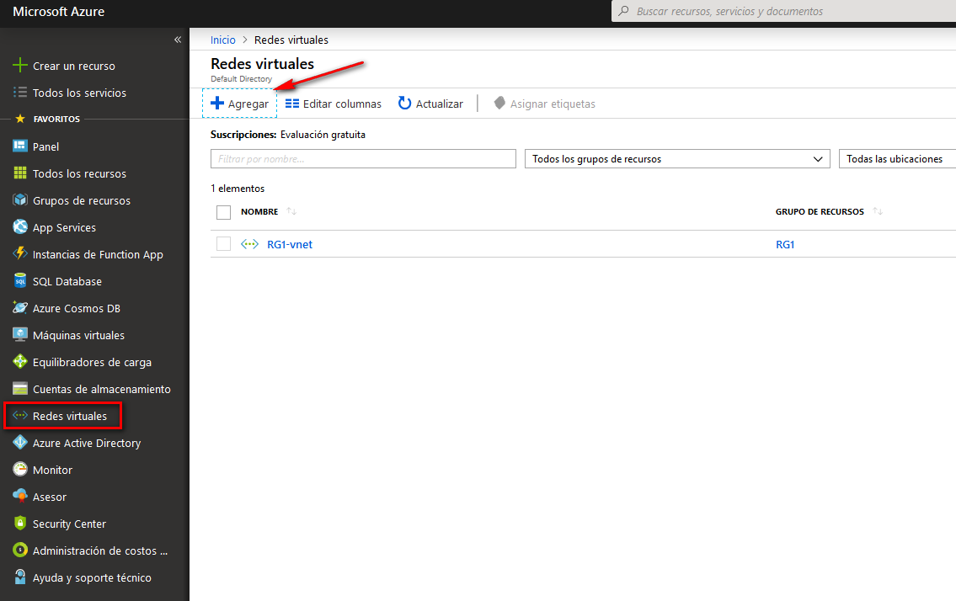Click the 1 elementos count text
The height and width of the screenshot is (601, 956).
(x=238, y=189)
